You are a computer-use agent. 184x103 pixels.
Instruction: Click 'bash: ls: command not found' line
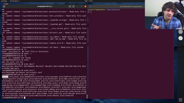coord(16,58)
